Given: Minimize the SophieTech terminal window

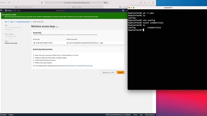Looking at the screenshot, I should 131,8.
